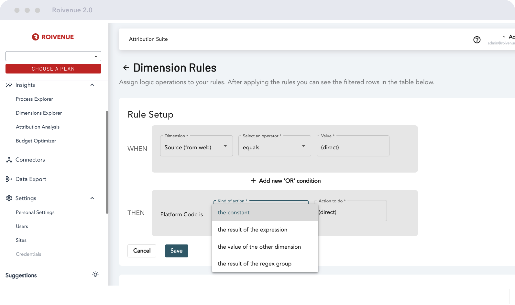This screenshot has width=515, height=305.
Task: Open Personal Settings
Action: (x=35, y=212)
